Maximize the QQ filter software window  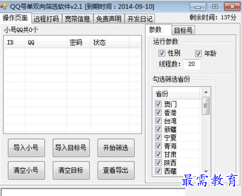pos(215,6)
